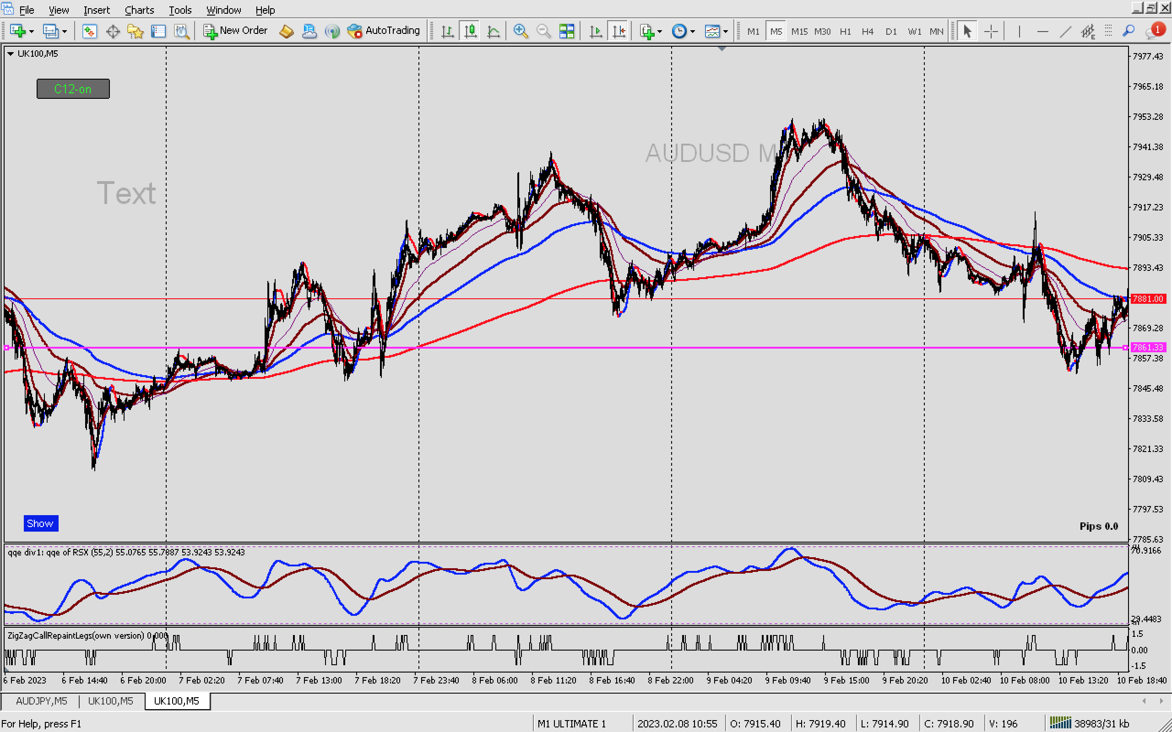Switch chart to candlesticks mode
This screenshot has height=732, width=1172.
[x=470, y=32]
